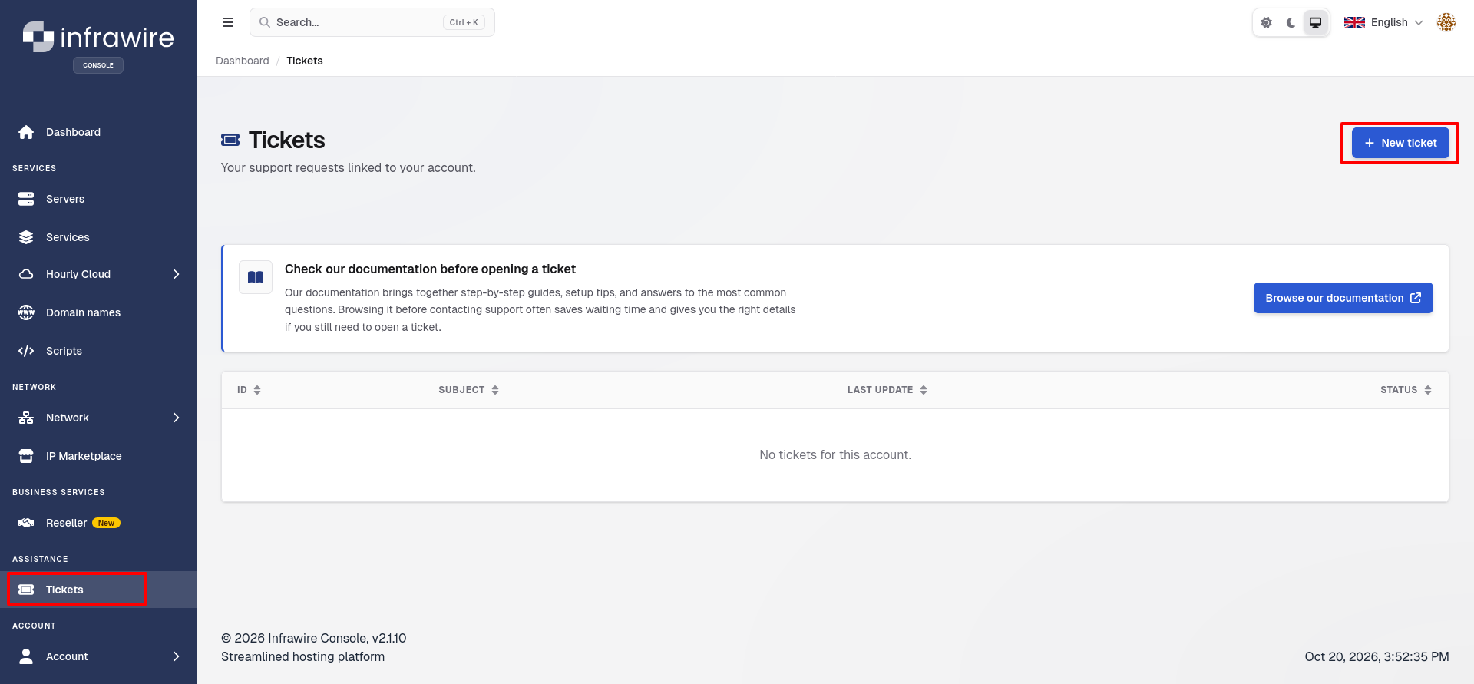Click the Dashboard home icon
The width and height of the screenshot is (1474, 684).
26,132
